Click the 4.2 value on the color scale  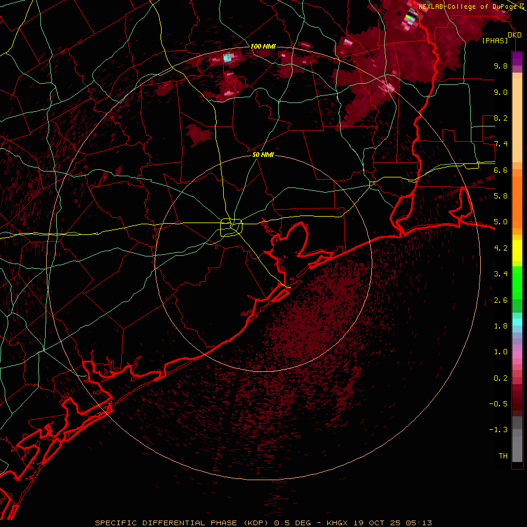pos(501,248)
